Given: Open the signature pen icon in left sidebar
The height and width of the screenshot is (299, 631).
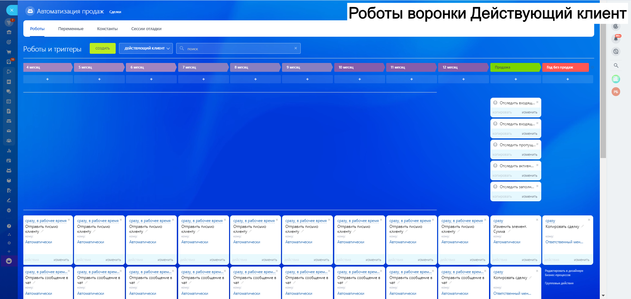Looking at the screenshot, I should click(x=9, y=200).
